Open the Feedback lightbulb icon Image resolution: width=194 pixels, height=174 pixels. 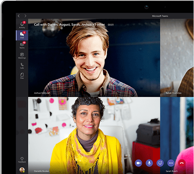[x=22, y=160]
